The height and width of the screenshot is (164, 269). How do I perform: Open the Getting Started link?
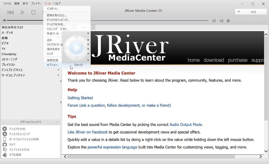pos(80,98)
